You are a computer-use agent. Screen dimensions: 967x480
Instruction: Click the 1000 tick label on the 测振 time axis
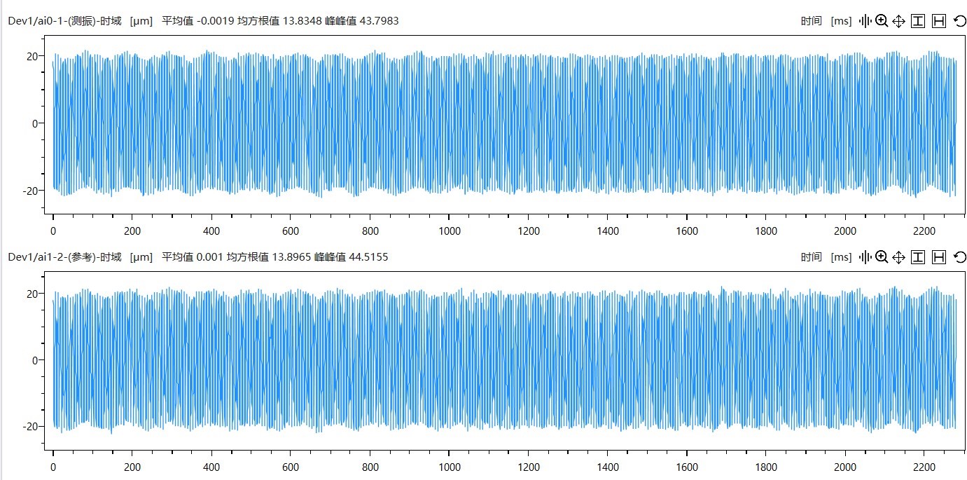(449, 231)
